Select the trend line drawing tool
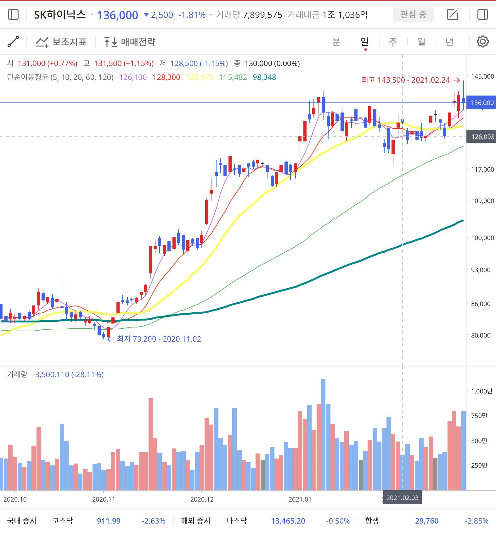 (13, 41)
